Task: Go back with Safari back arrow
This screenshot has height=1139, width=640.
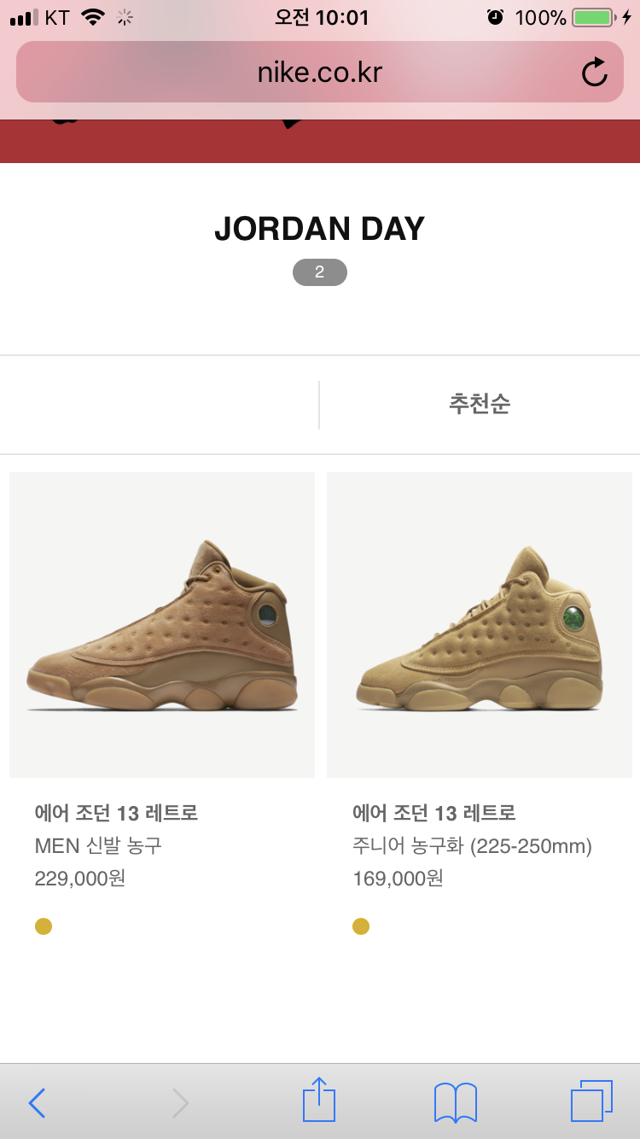Action: tap(37, 1103)
